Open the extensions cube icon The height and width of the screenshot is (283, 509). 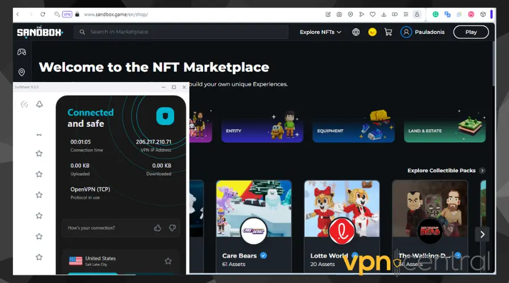(x=483, y=14)
